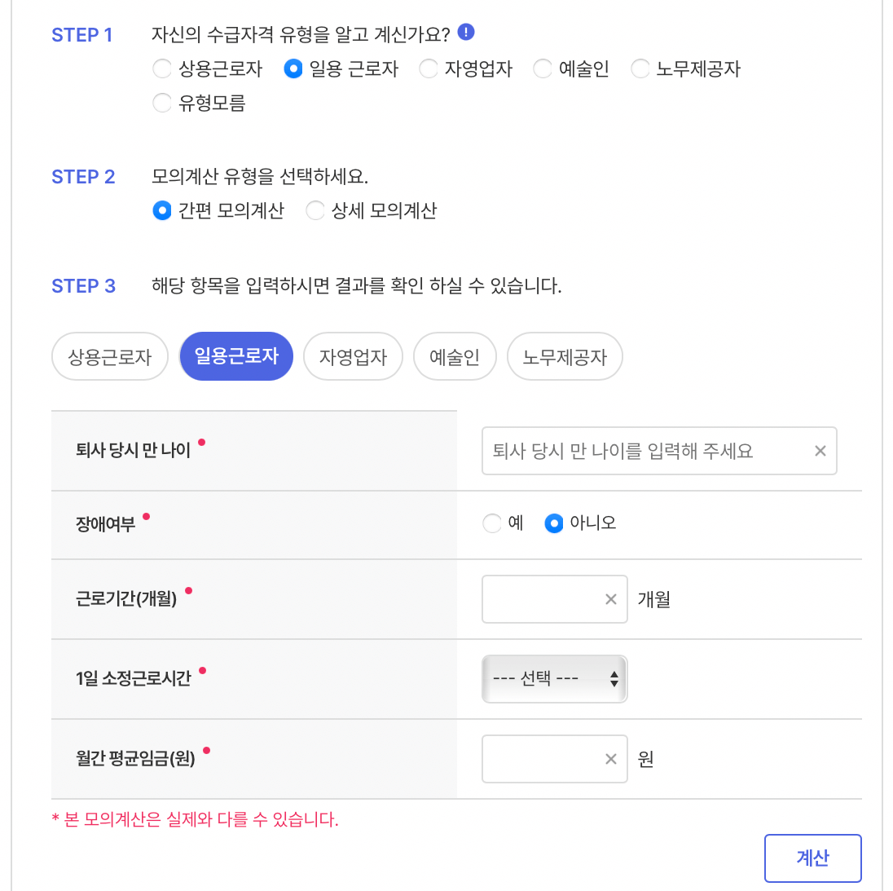
Task: Select 유형모름 if unsure of type
Action: (161, 104)
